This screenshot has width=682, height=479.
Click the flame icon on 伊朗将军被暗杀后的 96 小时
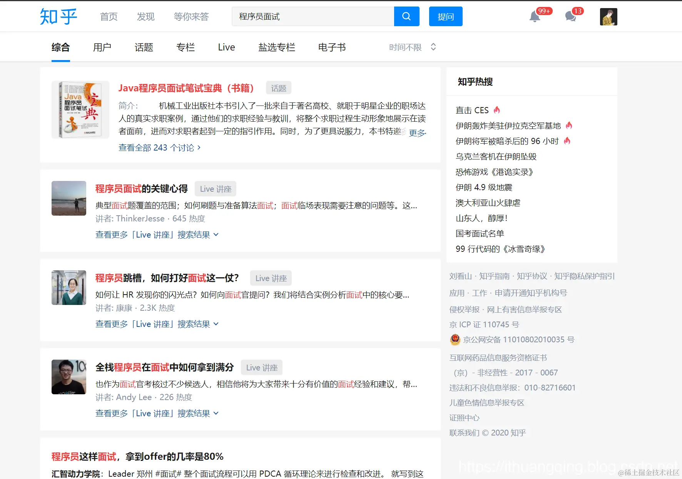point(567,141)
